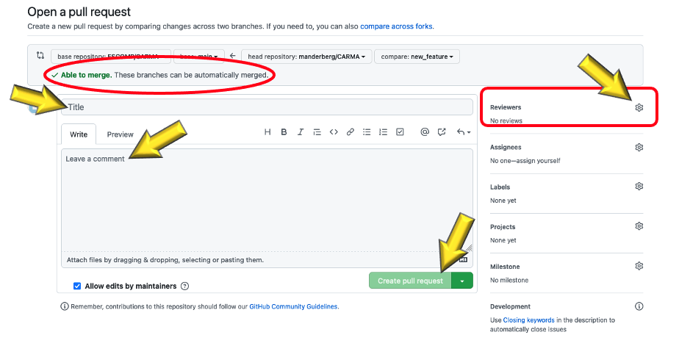Viewport: 679px width, 357px height.
Task: Insert a bulleted list
Action: tap(367, 132)
